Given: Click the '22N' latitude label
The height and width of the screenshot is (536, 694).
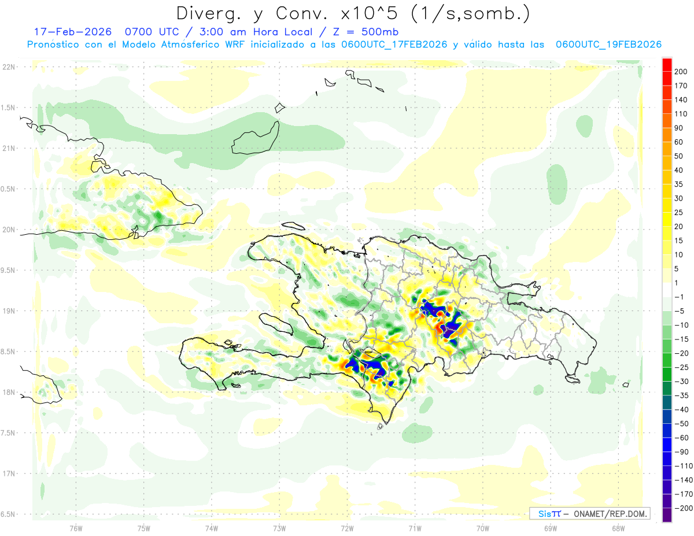Looking at the screenshot, I should 8,66.
